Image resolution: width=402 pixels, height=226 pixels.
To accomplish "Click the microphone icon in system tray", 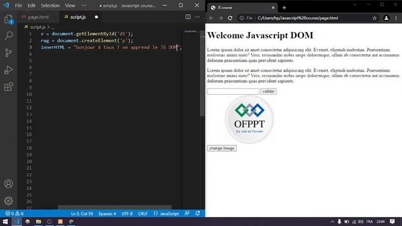I will [339, 222].
